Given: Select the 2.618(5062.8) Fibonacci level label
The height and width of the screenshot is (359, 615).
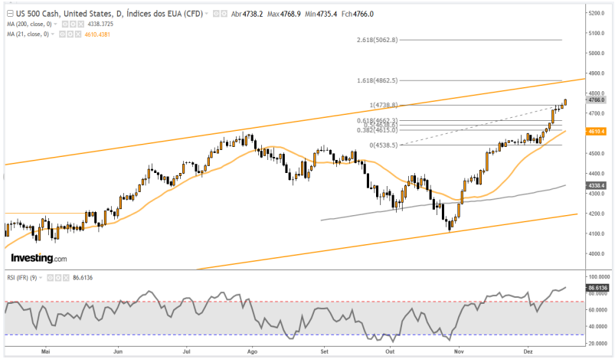Looking at the screenshot, I should [x=377, y=40].
